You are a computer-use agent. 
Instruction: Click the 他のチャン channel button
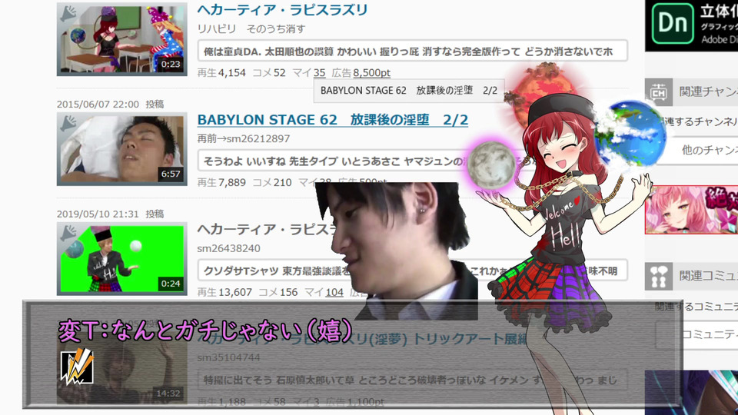pos(697,151)
